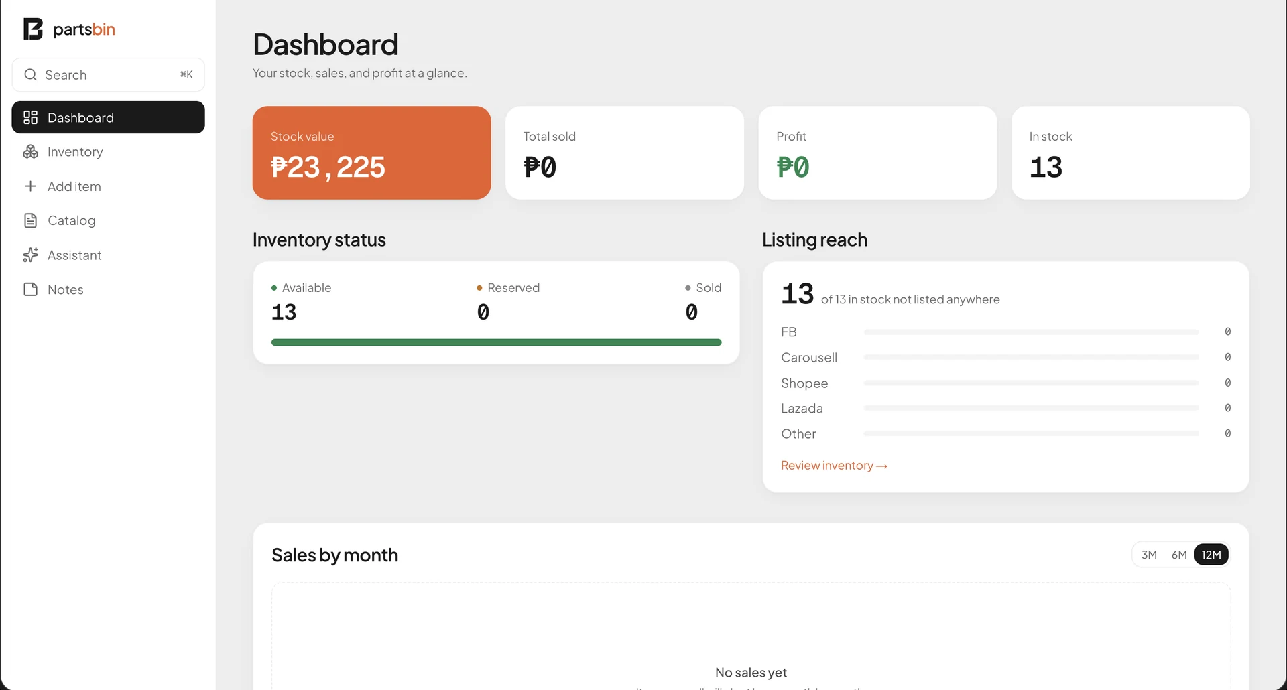
Task: Open the Assistant page
Action: click(108, 255)
